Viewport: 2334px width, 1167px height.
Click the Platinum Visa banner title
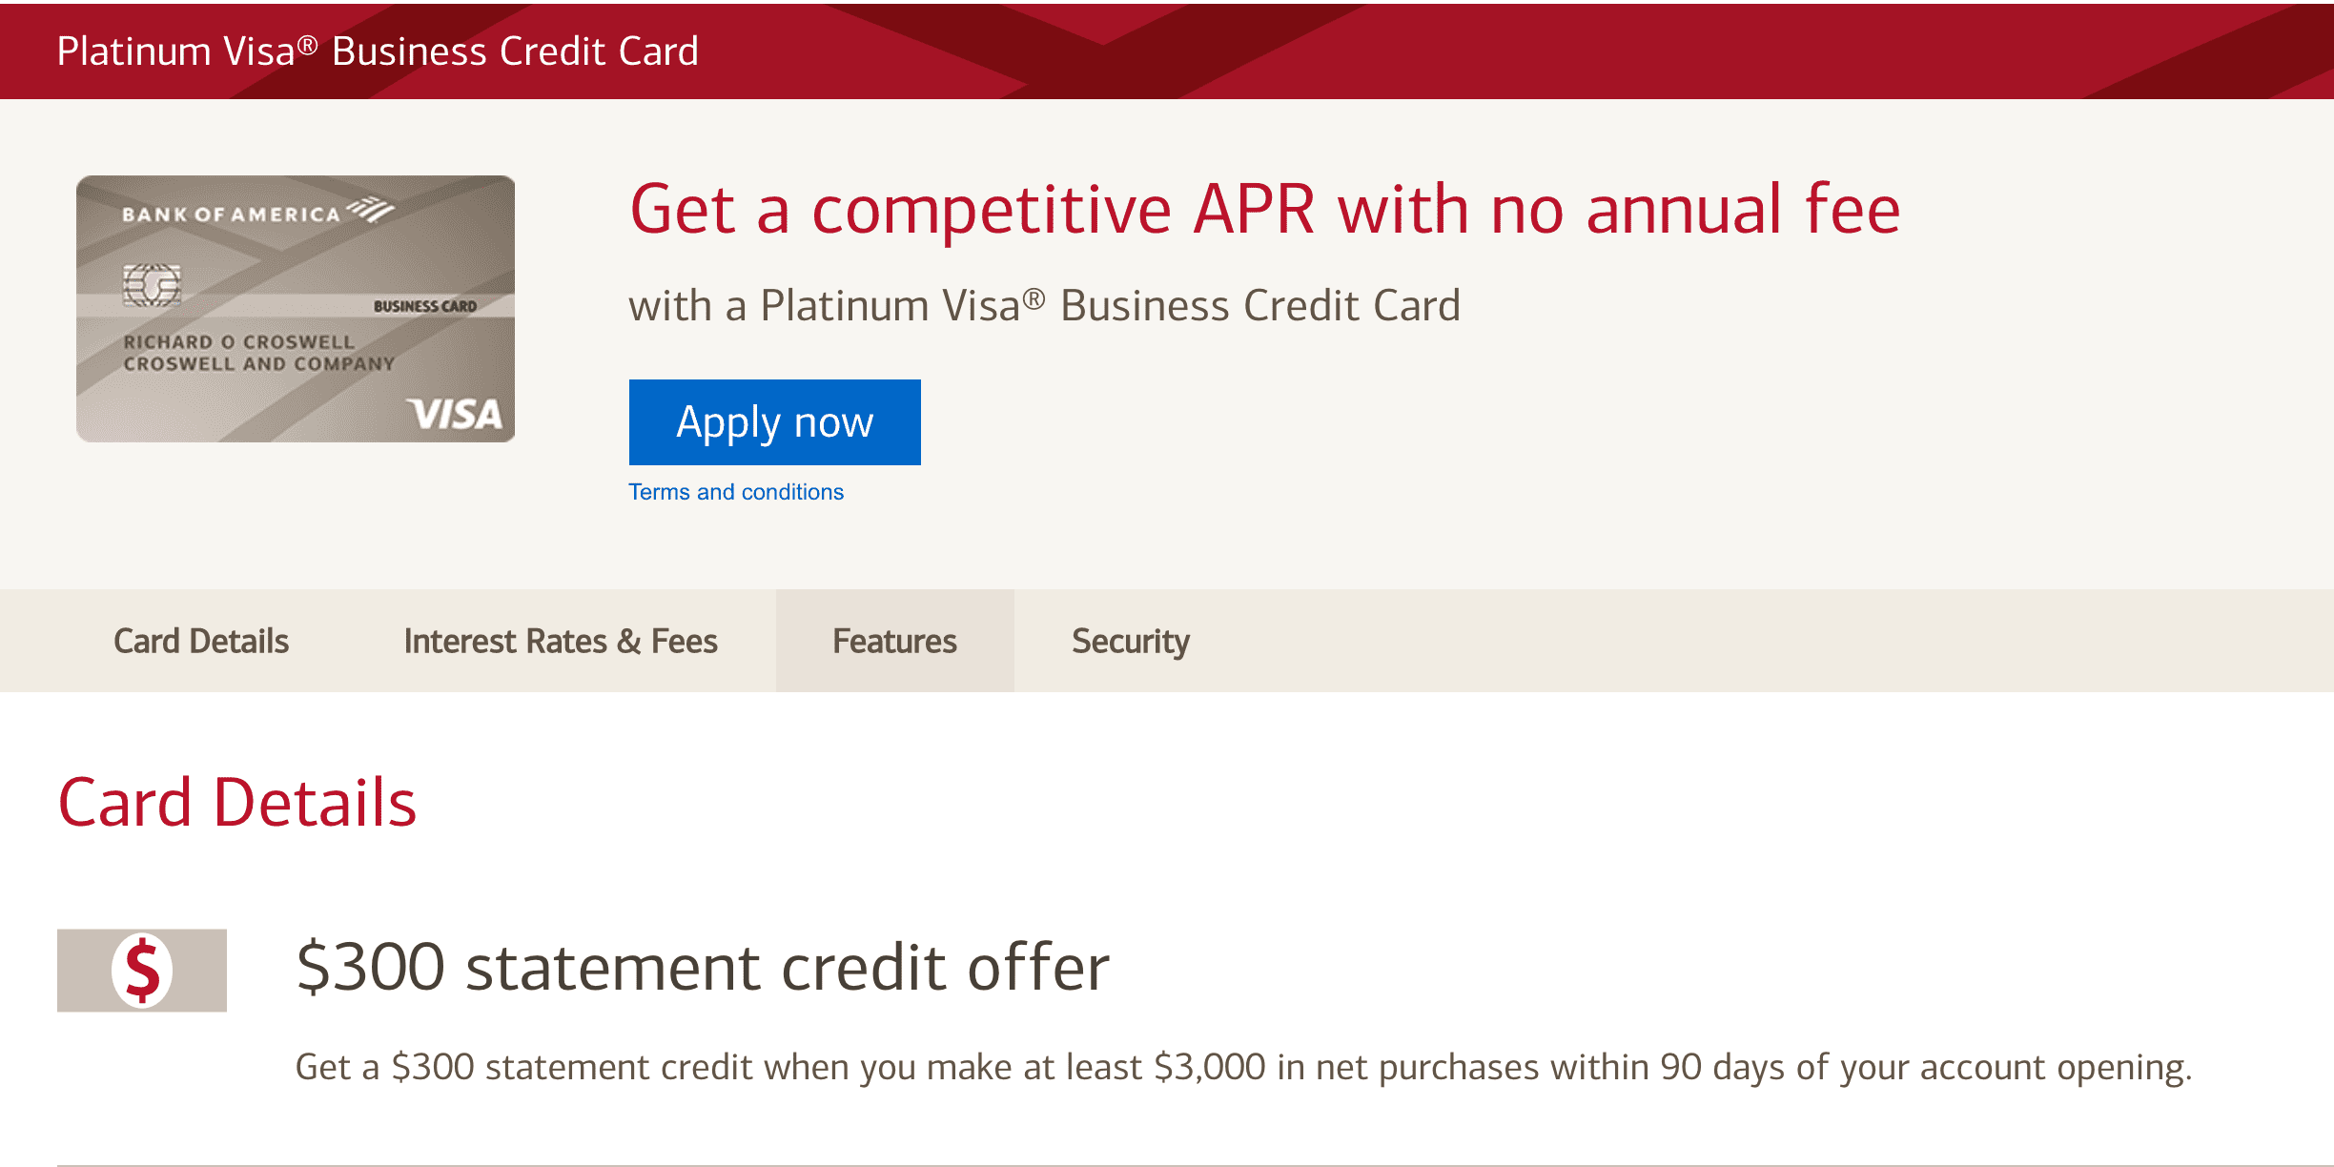(x=378, y=51)
